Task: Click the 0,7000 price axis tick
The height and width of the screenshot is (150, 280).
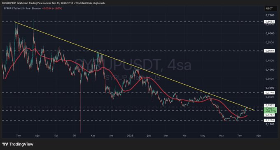Action: [270, 15]
